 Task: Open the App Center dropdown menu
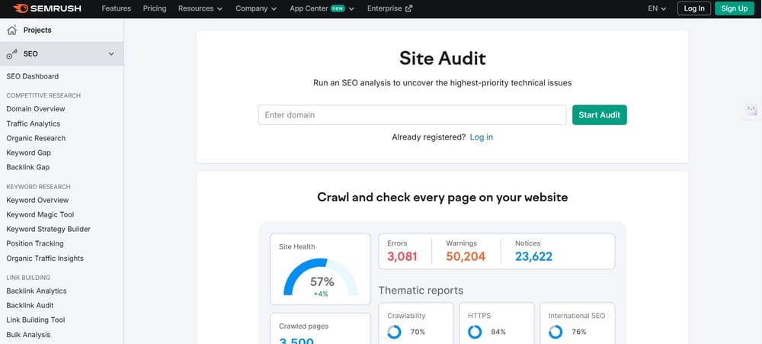(x=322, y=8)
